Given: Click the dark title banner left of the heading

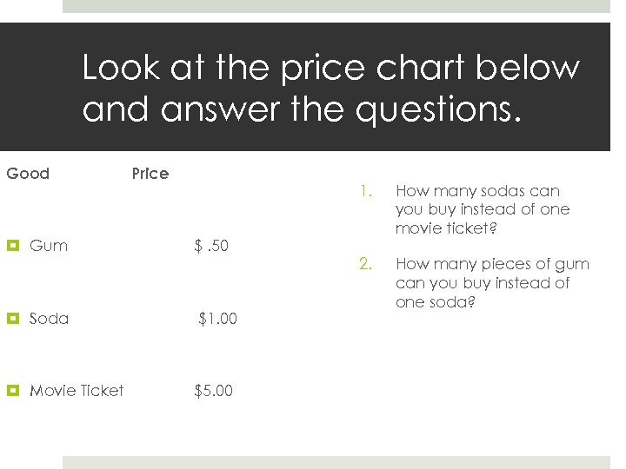Looking at the screenshot, I should point(39,87).
